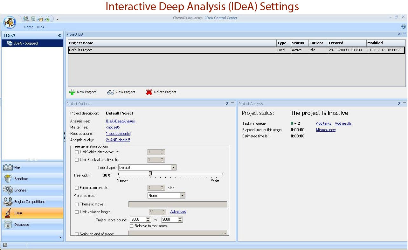Open the Sandbox bucket icon
The image size is (408, 250).
(8, 179)
